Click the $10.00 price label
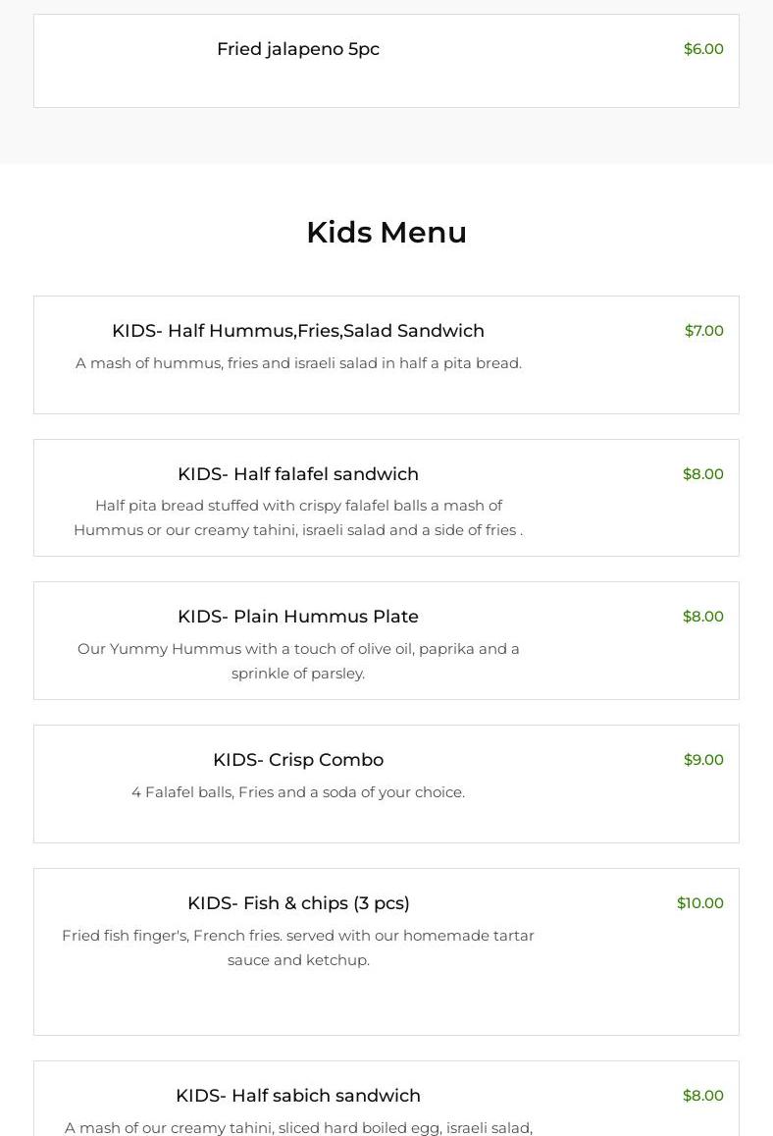Image resolution: width=773 pixels, height=1136 pixels. 699,903
